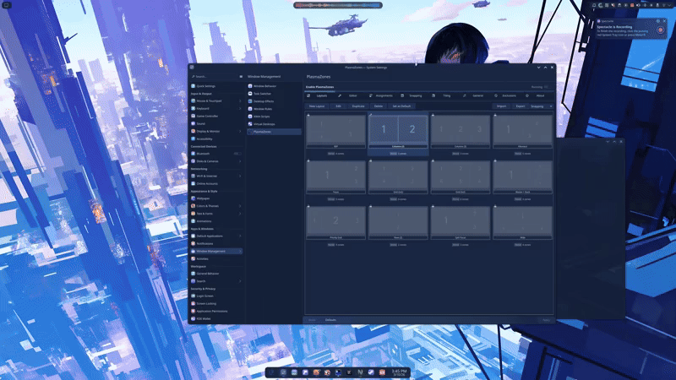The height and width of the screenshot is (380, 676).
Task: Expand the Mouse & Touchpad chevron
Action: coord(240,100)
